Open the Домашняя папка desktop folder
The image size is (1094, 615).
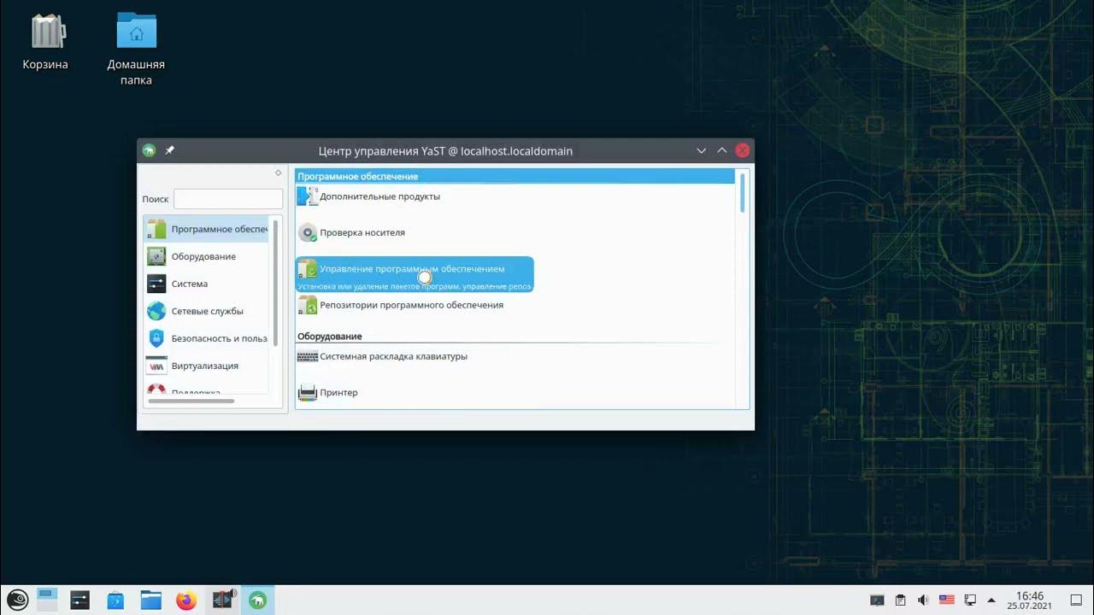point(136,50)
